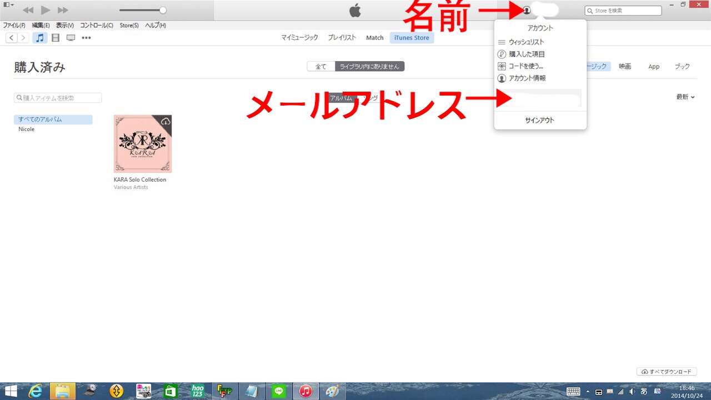Click the rewind playback button
Image resolution: width=711 pixels, height=400 pixels.
(28, 10)
